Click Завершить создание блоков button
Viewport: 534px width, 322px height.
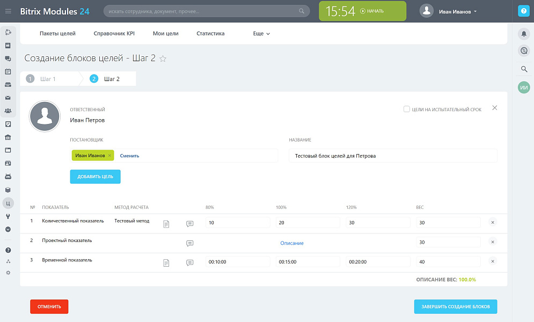coord(455,306)
